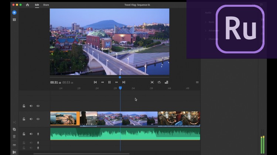Click the duplicate clip icon
Screen dimensions: 277x155
pyautogui.click(x=14, y=129)
